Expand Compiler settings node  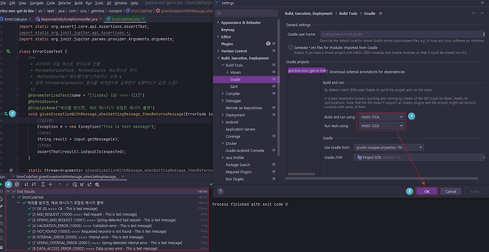[x=223, y=94]
